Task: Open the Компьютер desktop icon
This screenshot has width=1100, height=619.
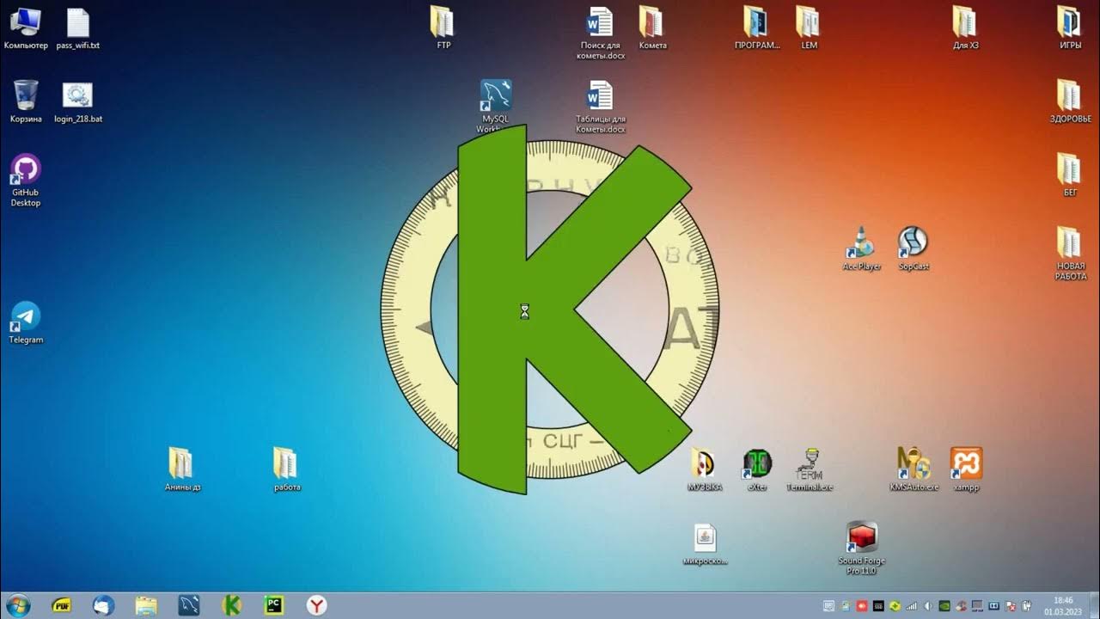Action: pos(26,28)
